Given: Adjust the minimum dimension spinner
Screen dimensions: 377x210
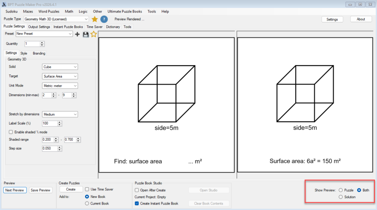Looking at the screenshot, I should click(54, 95).
